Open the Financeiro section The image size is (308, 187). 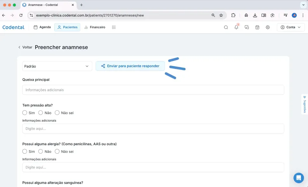[x=95, y=27]
